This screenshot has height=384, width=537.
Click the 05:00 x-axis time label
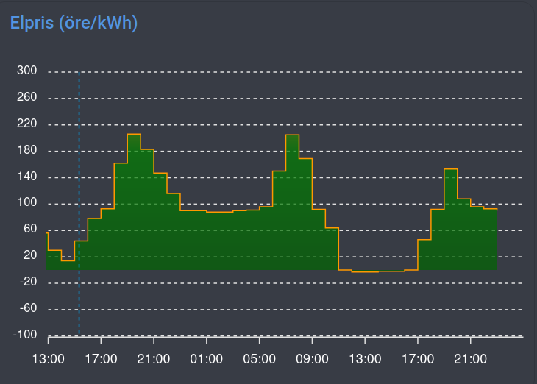[x=260, y=360]
